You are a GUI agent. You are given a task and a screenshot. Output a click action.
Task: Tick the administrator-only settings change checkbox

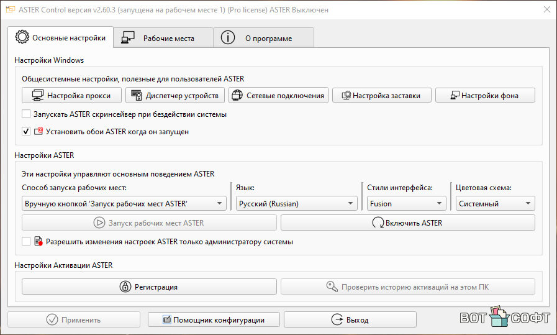tap(26, 242)
